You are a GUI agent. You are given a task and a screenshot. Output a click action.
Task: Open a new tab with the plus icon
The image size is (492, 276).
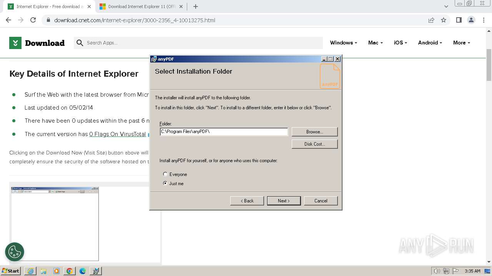(x=196, y=7)
